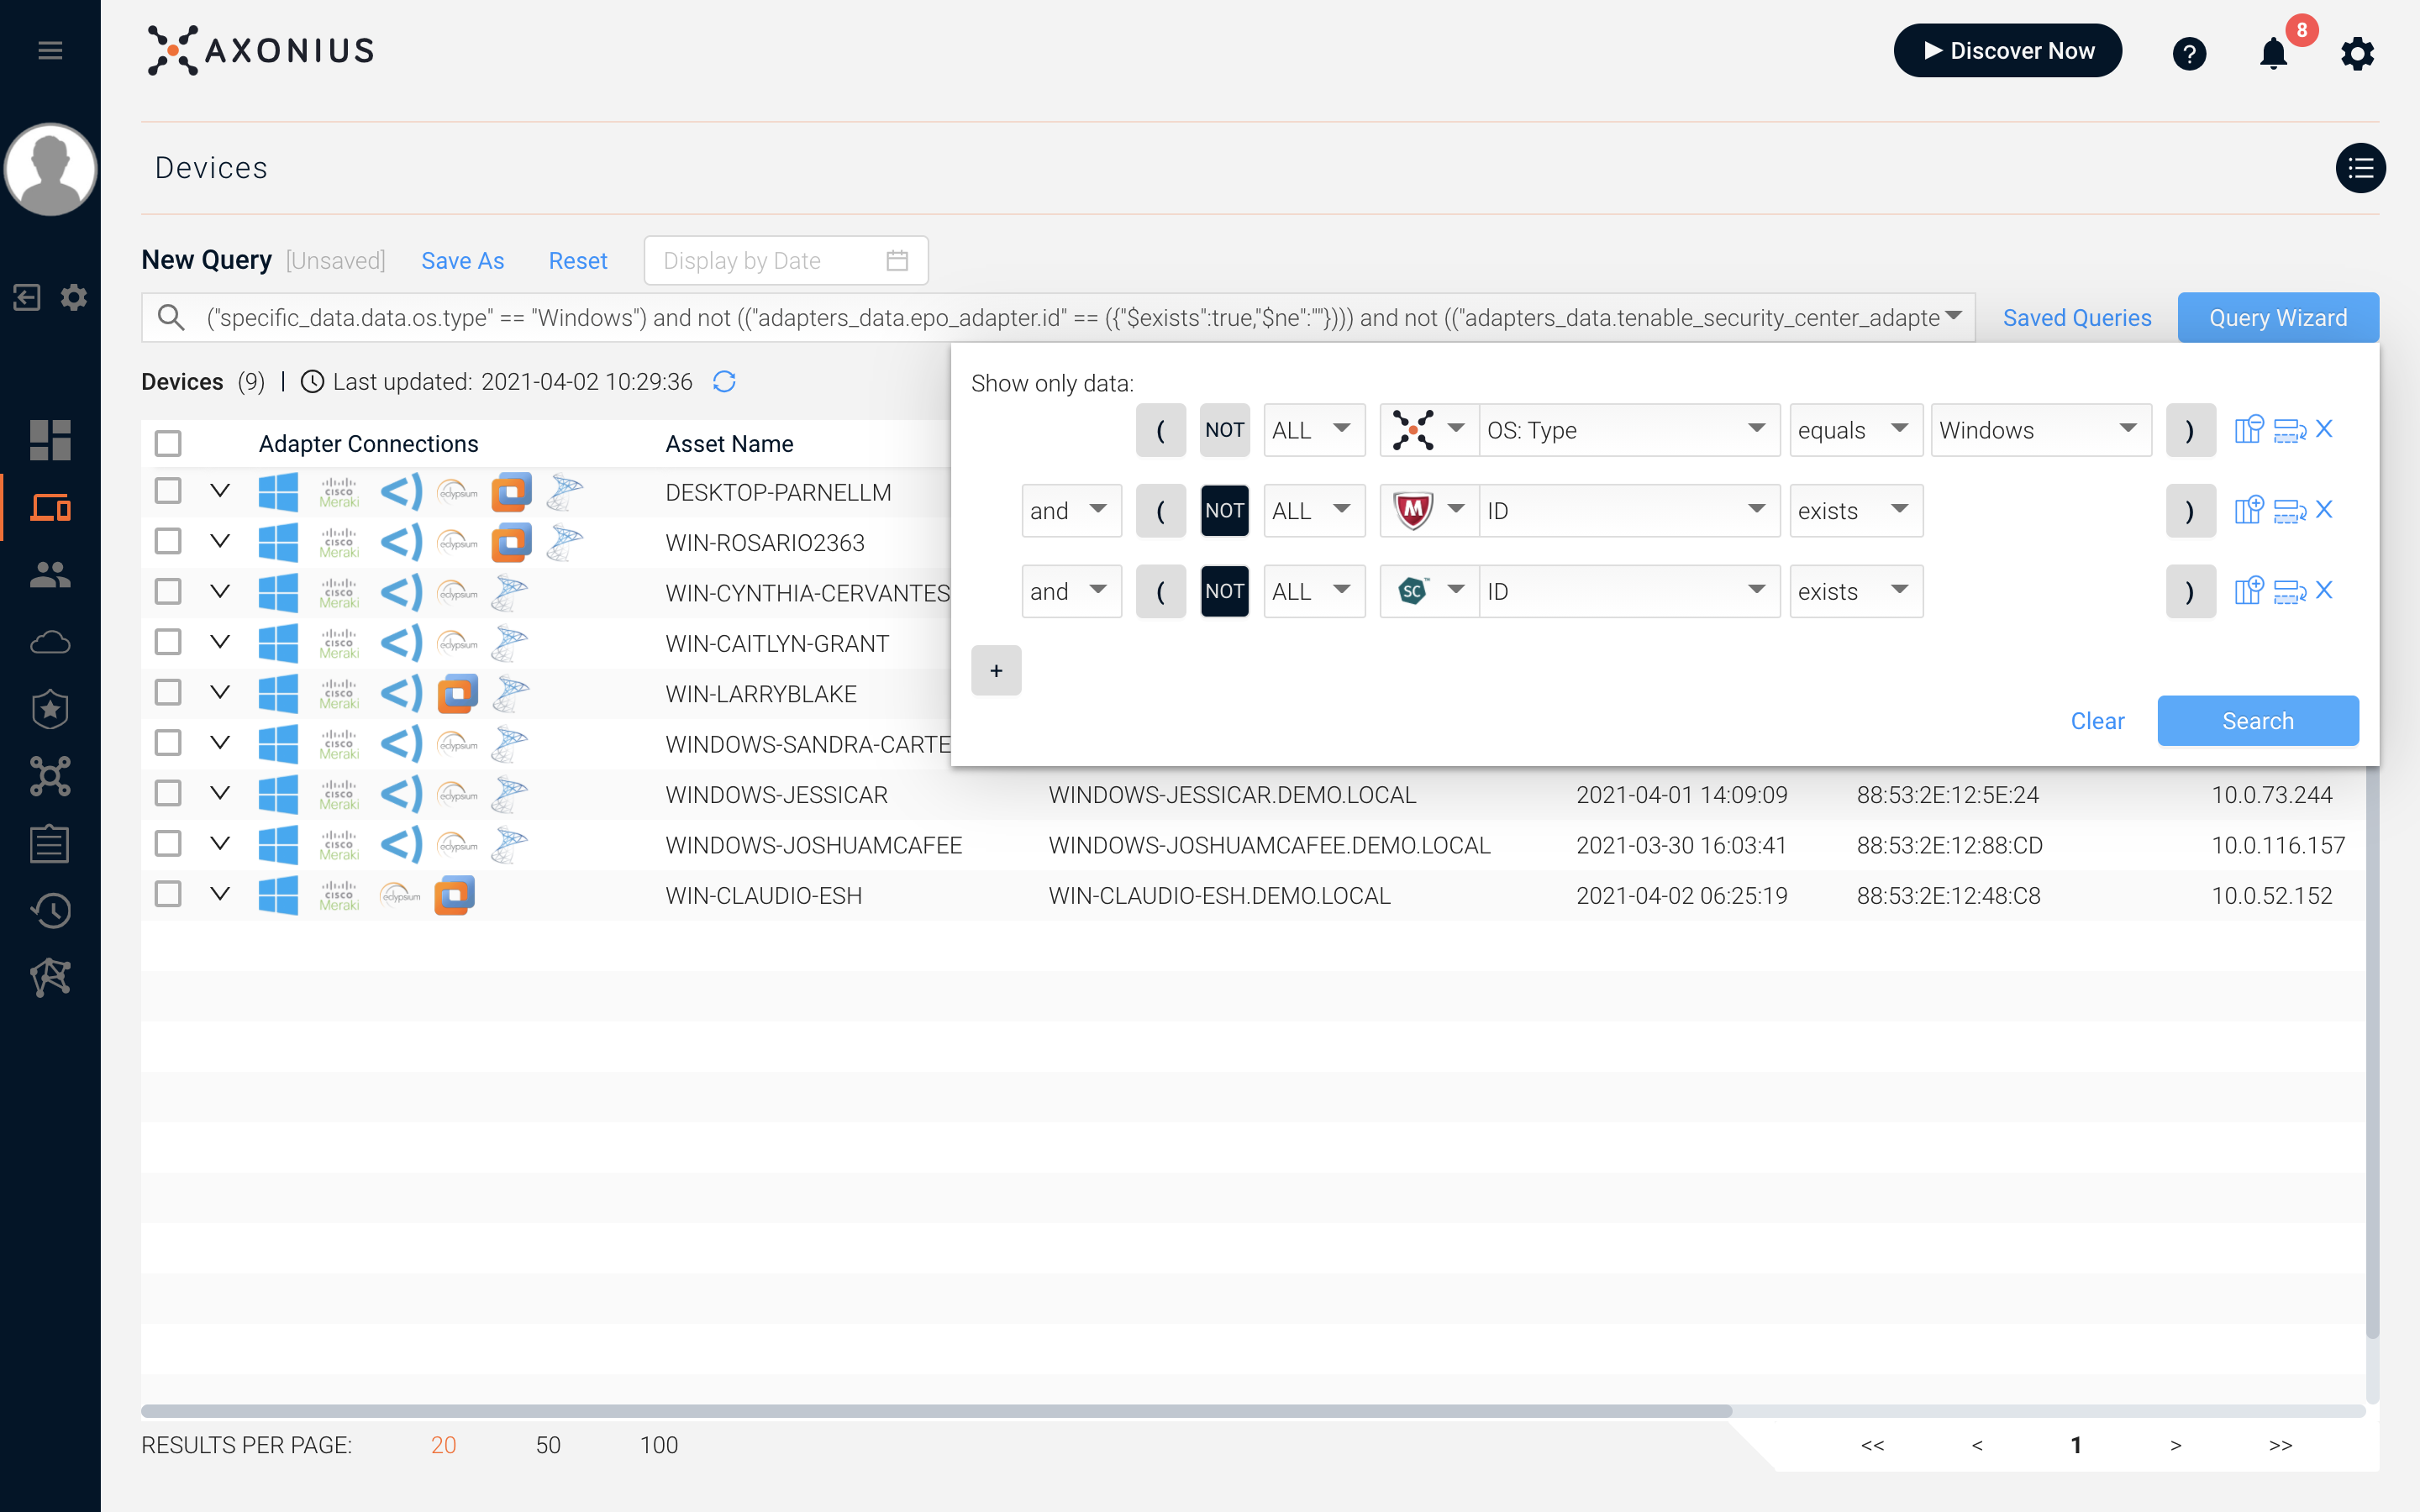Select all devices with header checkbox
Image resolution: width=2420 pixels, height=1512 pixels.
(168, 443)
